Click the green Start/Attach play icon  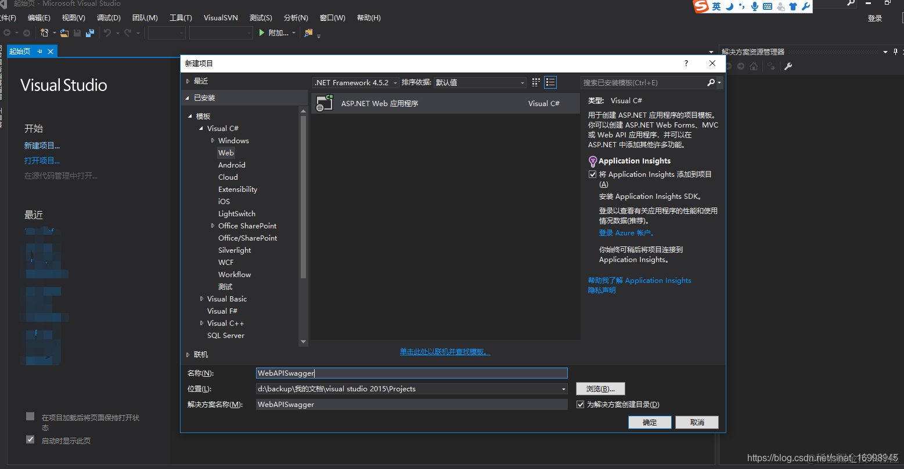click(x=262, y=33)
